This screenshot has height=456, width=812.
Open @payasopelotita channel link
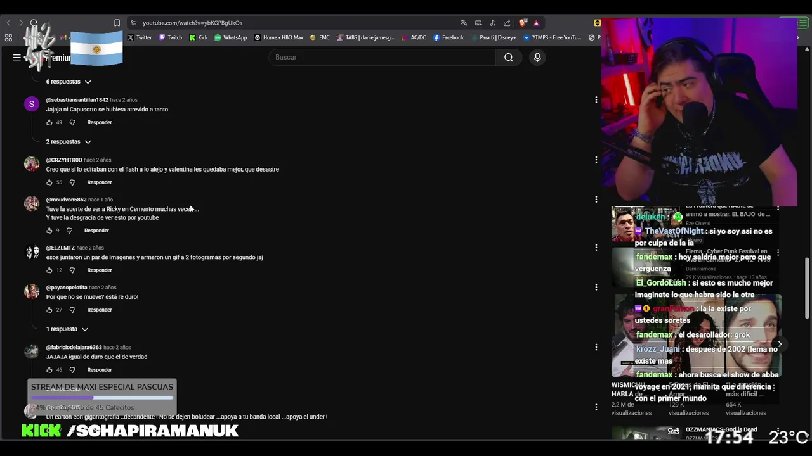(67, 288)
